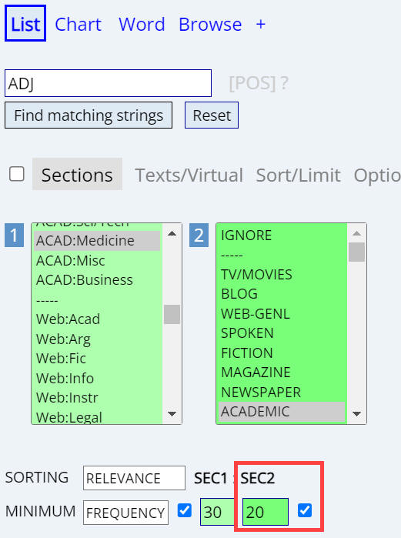This screenshot has height=538, width=401.
Task: Click the question mark beside [POS]
Action: pyautogui.click(x=284, y=83)
